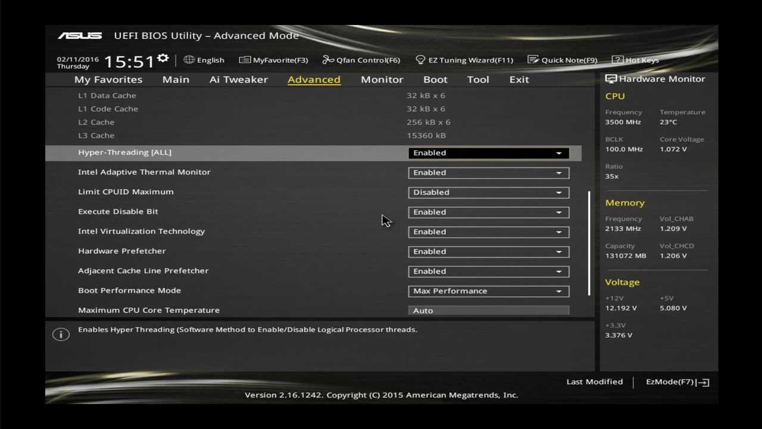762x429 pixels.
Task: Switch to the My Favorites tab
Action: [x=108, y=80]
